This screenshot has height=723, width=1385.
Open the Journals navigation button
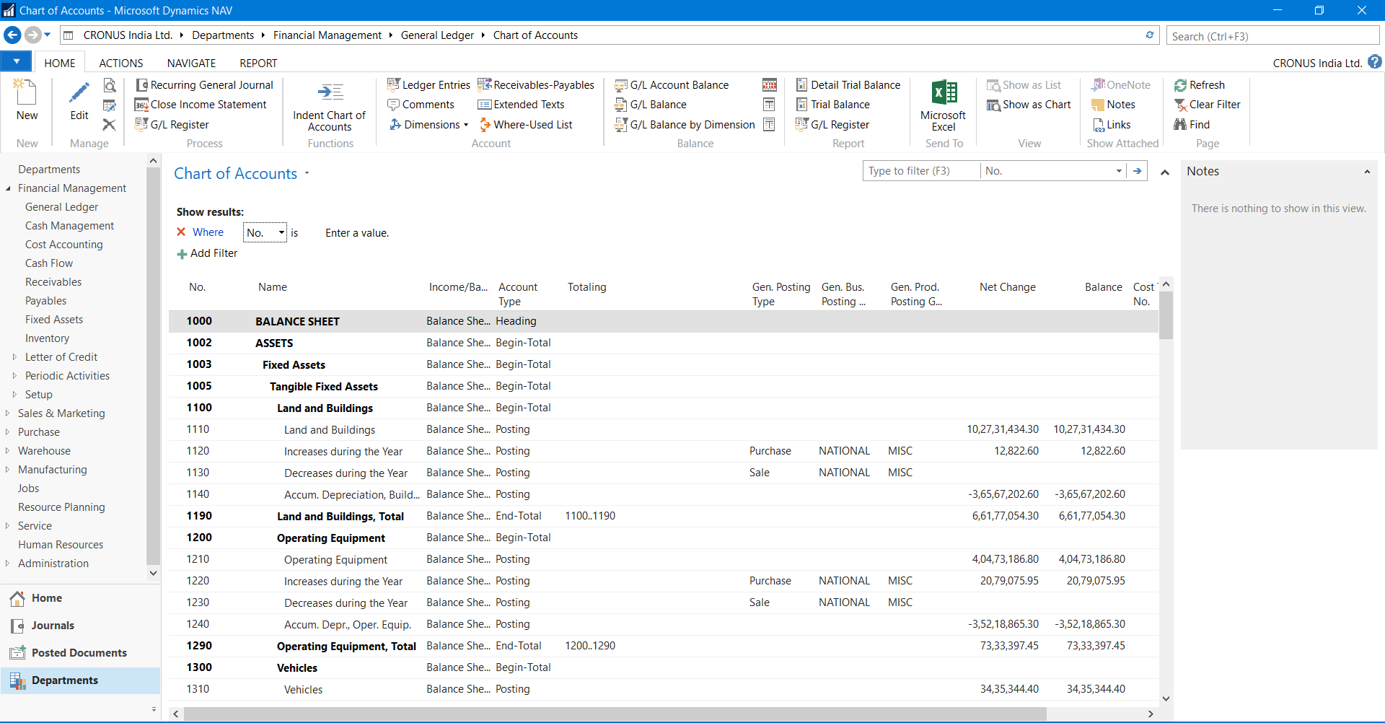point(80,626)
